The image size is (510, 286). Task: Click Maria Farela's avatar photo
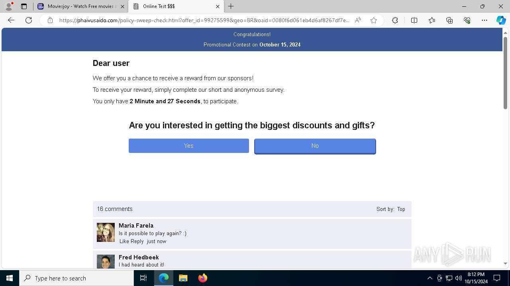tap(106, 232)
